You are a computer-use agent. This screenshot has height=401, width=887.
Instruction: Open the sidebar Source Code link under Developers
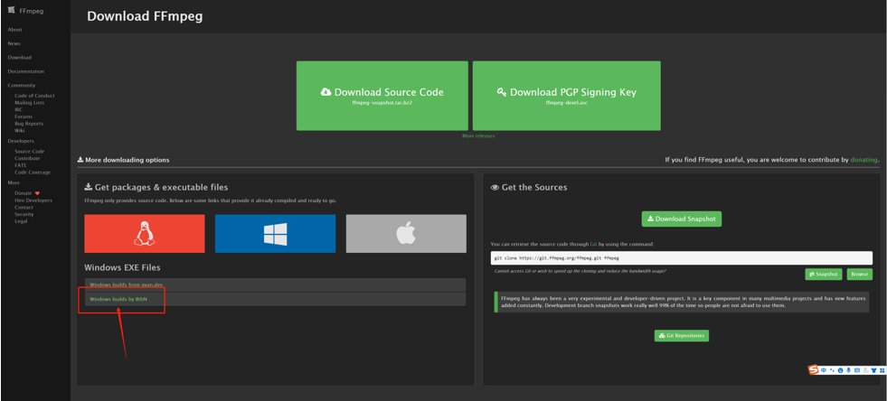point(30,152)
